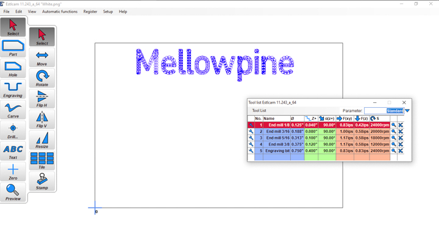
Task: Expand the Parameter Standard dropdown arrow
Action: [x=407, y=111]
